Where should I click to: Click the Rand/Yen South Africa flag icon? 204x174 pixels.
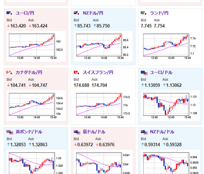point(144,13)
